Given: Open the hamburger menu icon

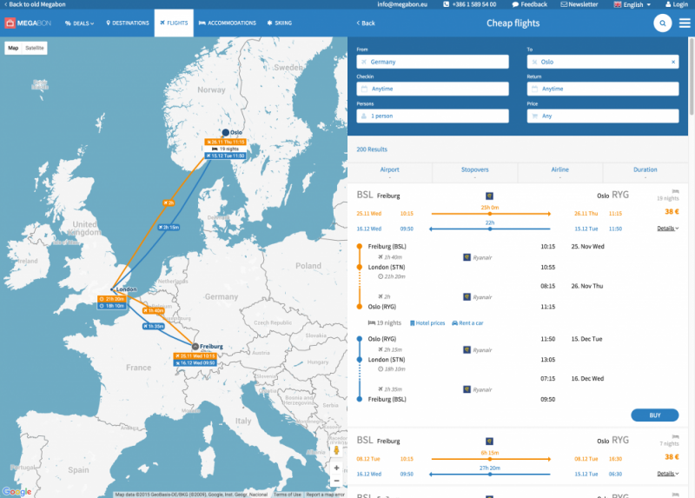Looking at the screenshot, I should coord(685,23).
